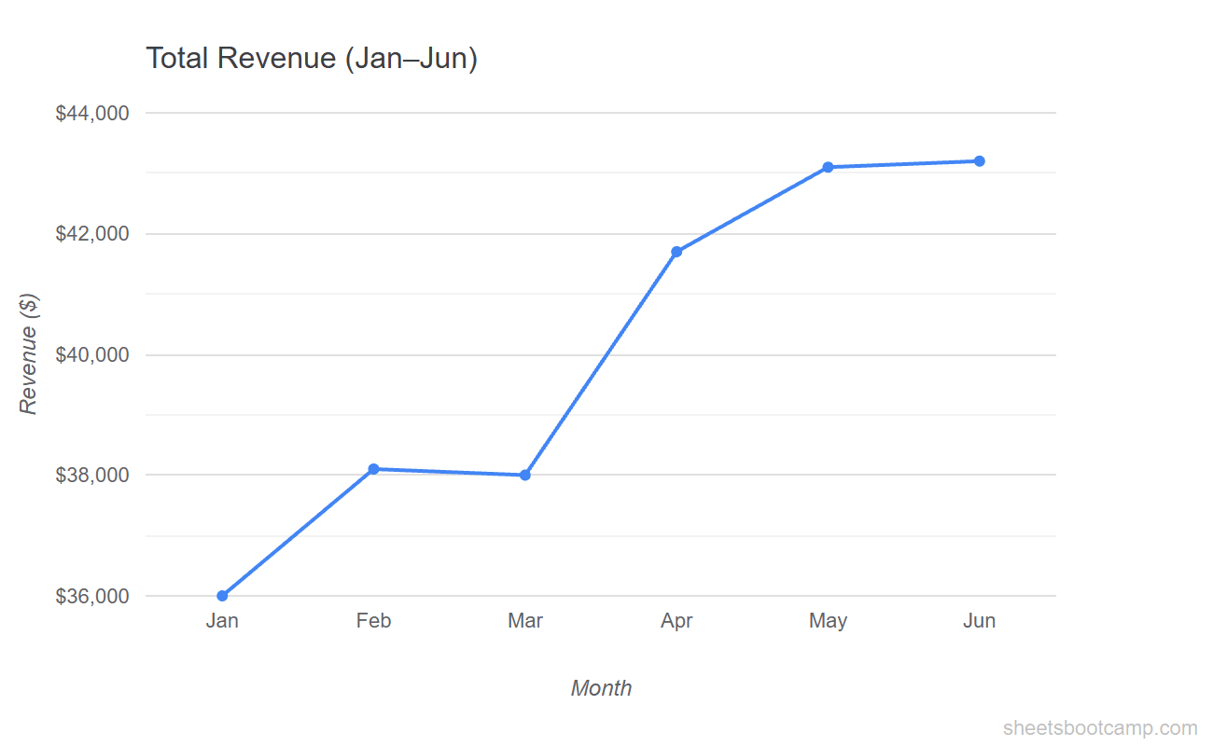Select the $36,000 axis label
1213x746 pixels.
pyautogui.click(x=92, y=594)
